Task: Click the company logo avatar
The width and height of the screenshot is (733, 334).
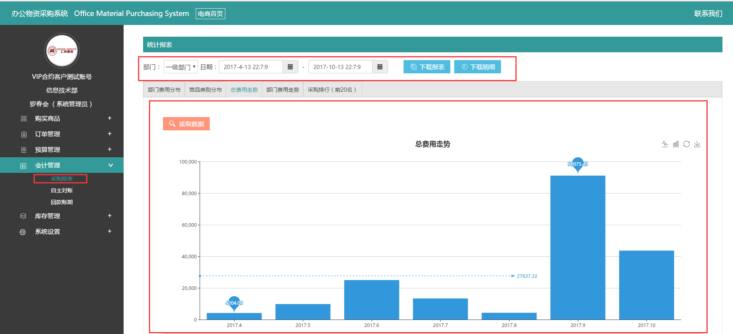Action: tap(62, 51)
